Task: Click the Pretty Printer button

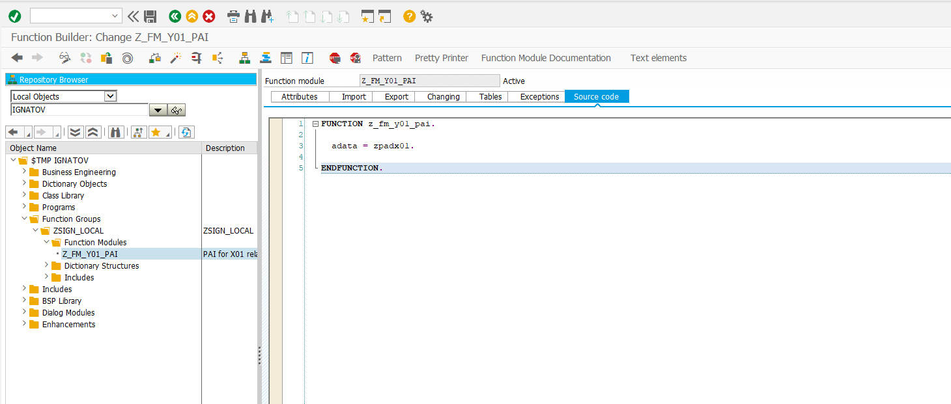Action: point(442,58)
